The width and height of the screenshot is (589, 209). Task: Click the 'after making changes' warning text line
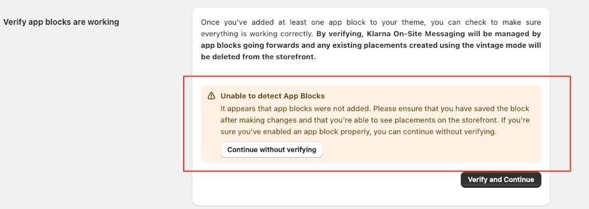375,120
